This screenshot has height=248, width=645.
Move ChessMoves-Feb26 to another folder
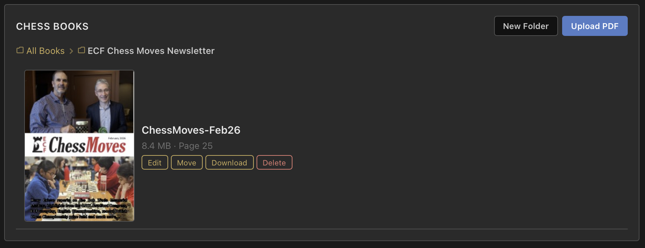pos(186,163)
